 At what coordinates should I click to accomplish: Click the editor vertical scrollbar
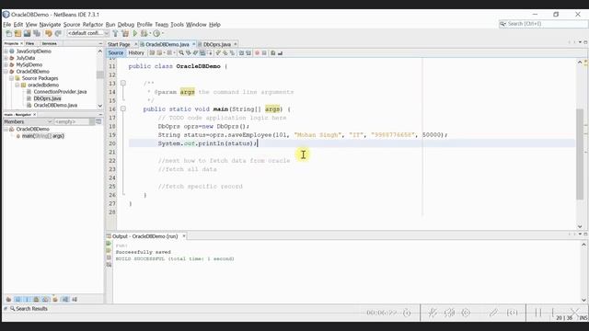[580, 154]
